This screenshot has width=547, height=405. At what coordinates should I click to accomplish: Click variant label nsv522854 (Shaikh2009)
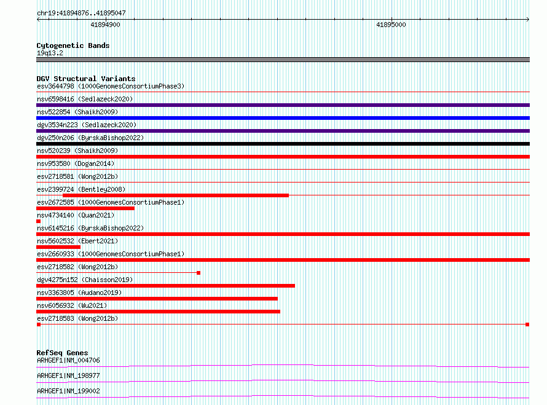coord(77,112)
